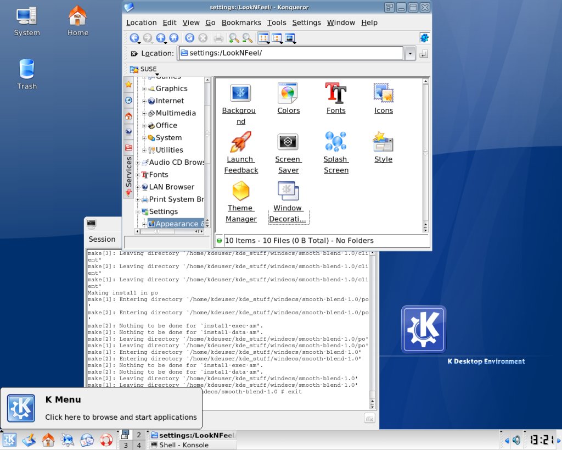Viewport: 562px width, 450px height.
Task: Open the Theme Manager module
Action: 240,202
